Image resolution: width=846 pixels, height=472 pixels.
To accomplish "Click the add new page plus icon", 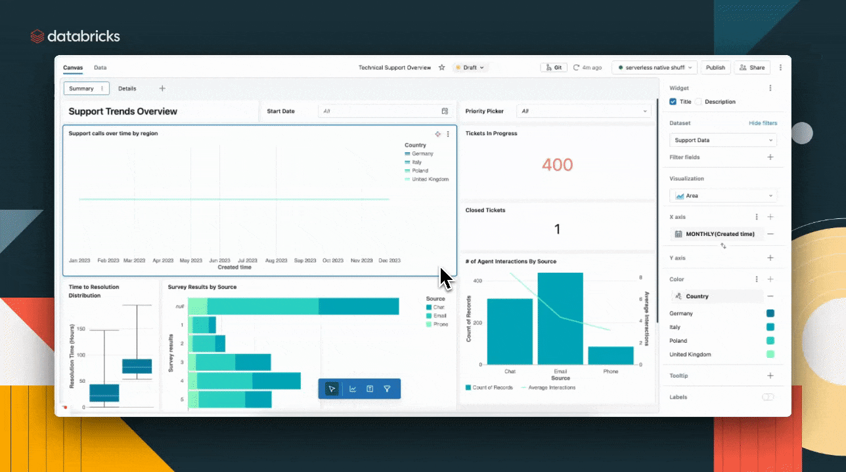I will [162, 88].
